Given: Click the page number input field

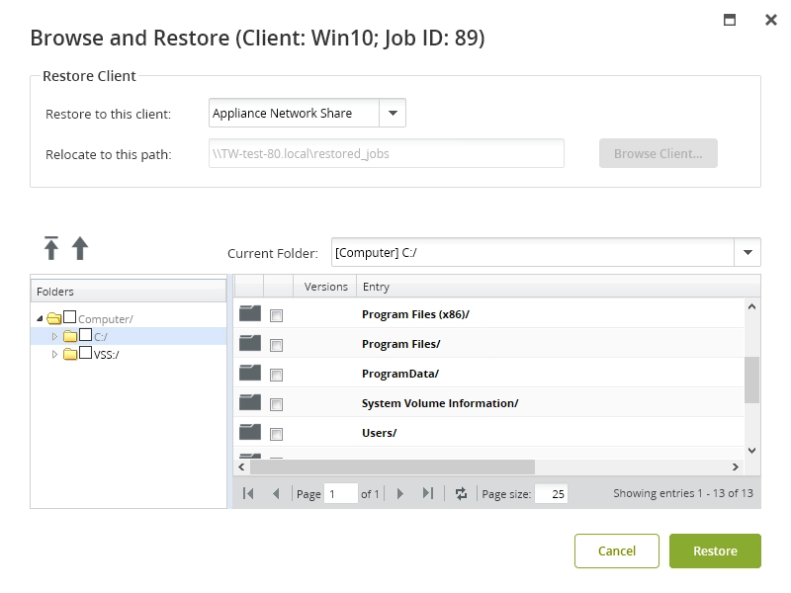Looking at the screenshot, I should [x=341, y=493].
